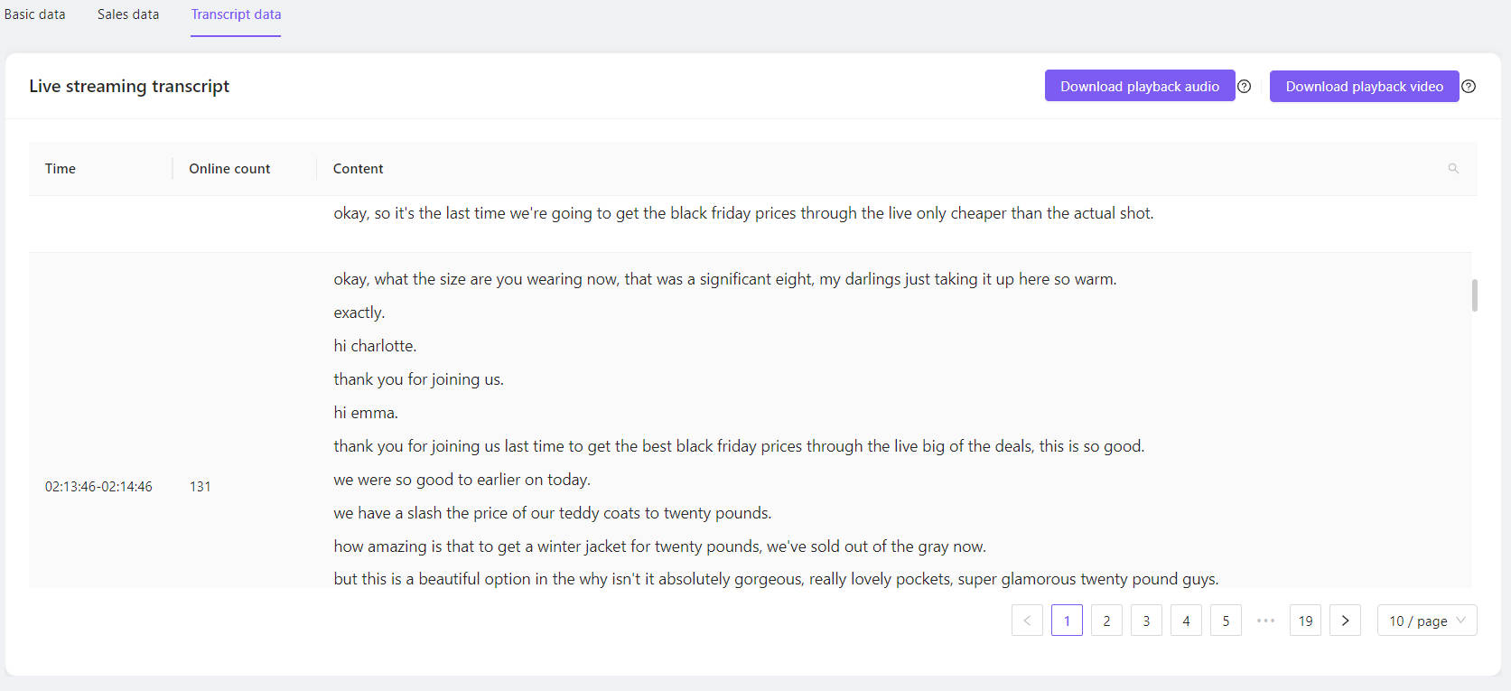Image resolution: width=1511 pixels, height=691 pixels.
Task: Click help icon beside Download playback audio
Action: [1244, 87]
